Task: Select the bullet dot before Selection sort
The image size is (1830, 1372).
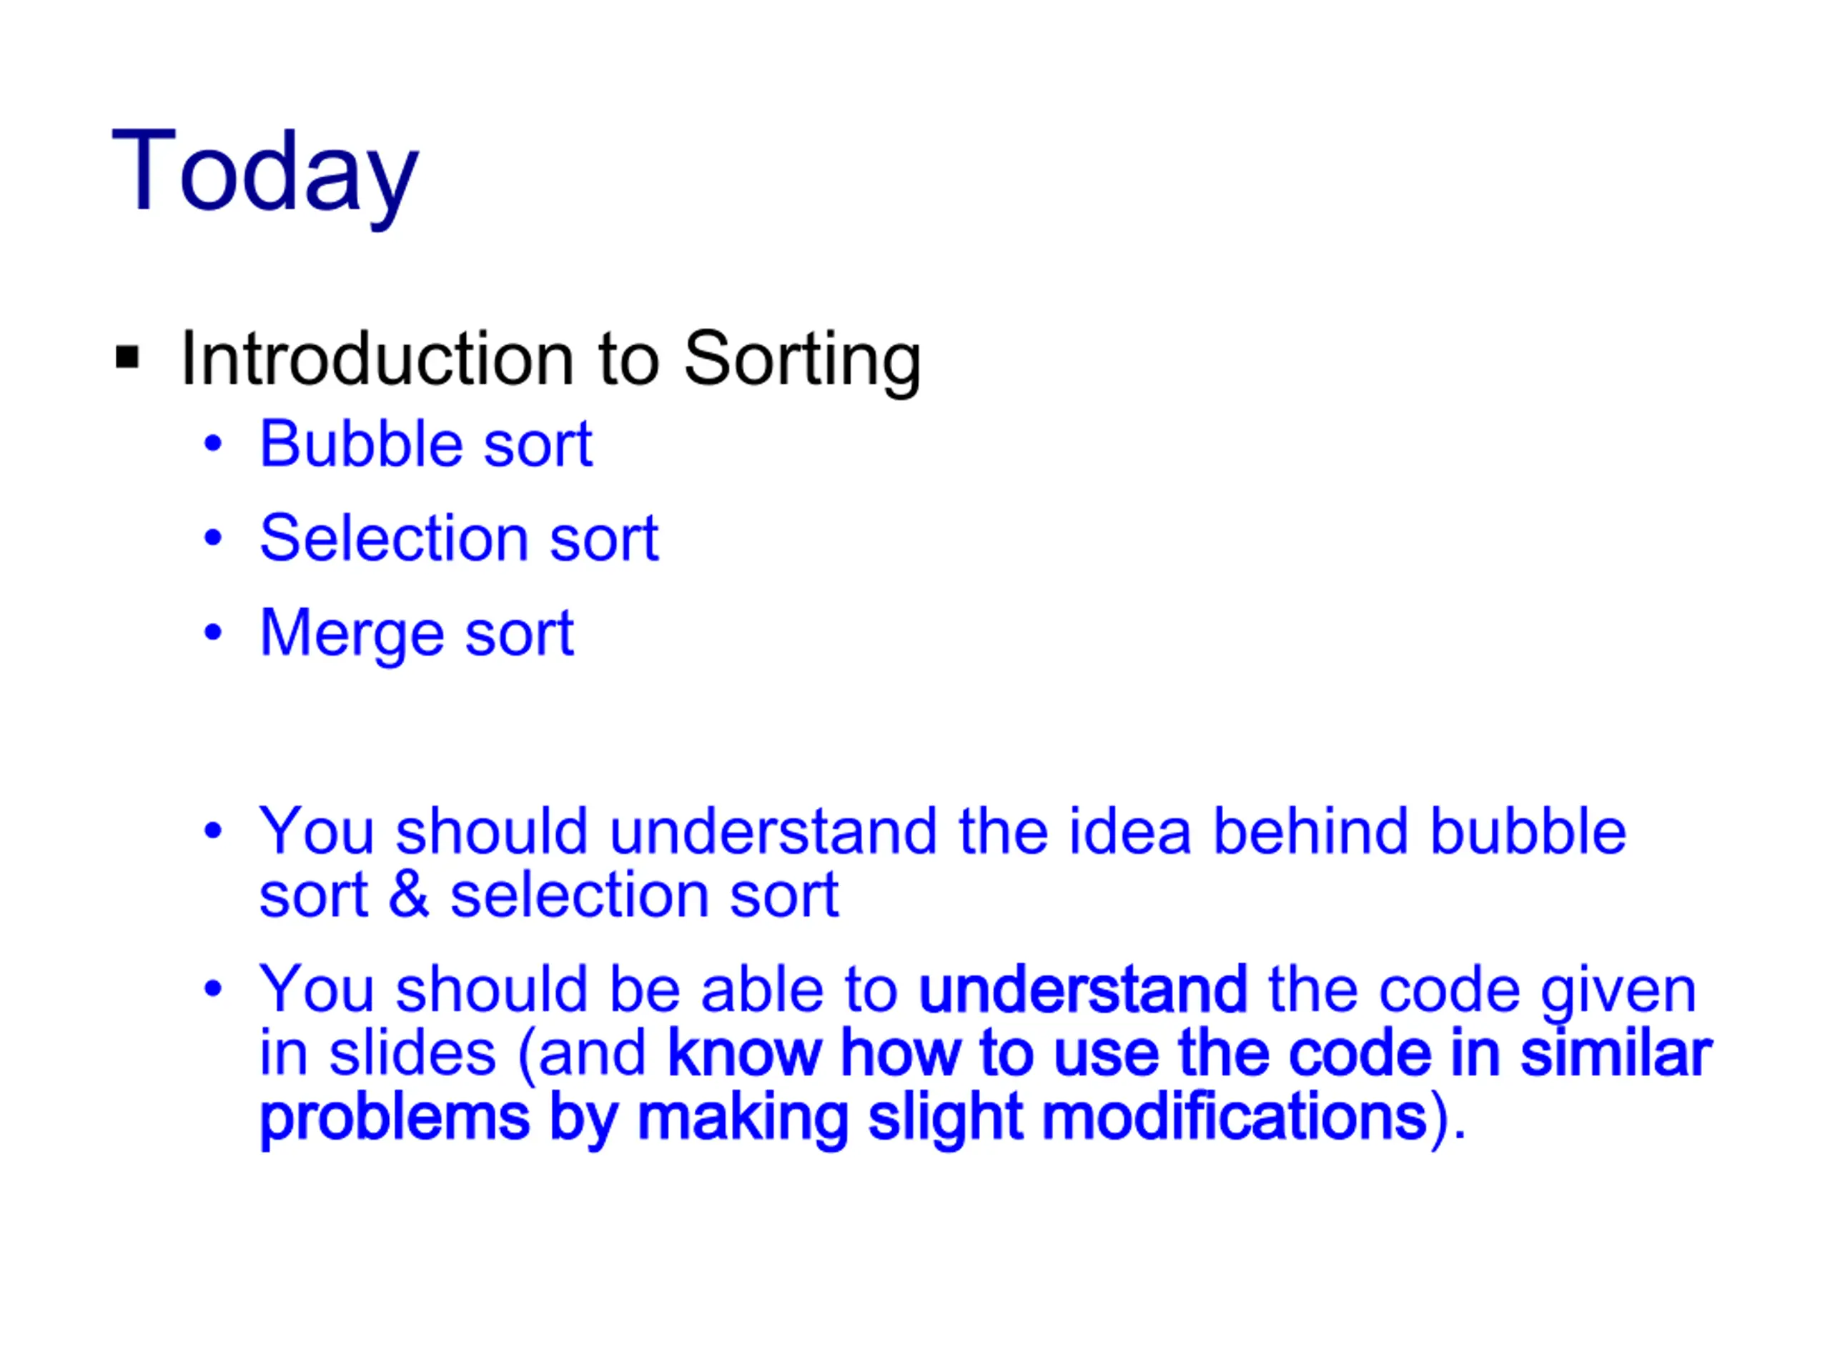Action: pyautogui.click(x=214, y=538)
